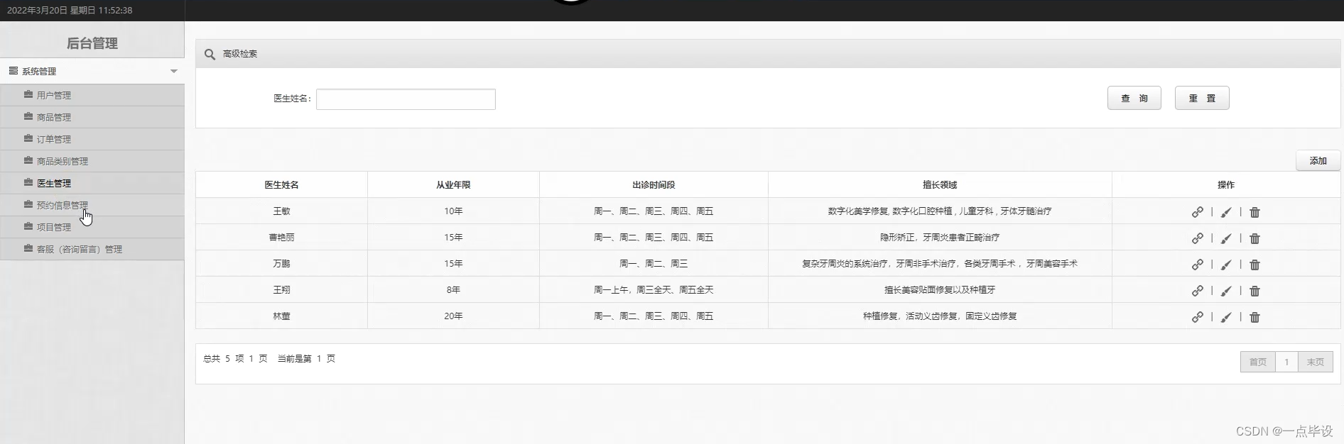
Task: Click the 总共 5 项 1 页 summary text
Action: click(x=235, y=359)
